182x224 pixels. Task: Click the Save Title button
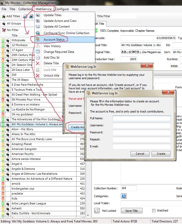(132, 211)
